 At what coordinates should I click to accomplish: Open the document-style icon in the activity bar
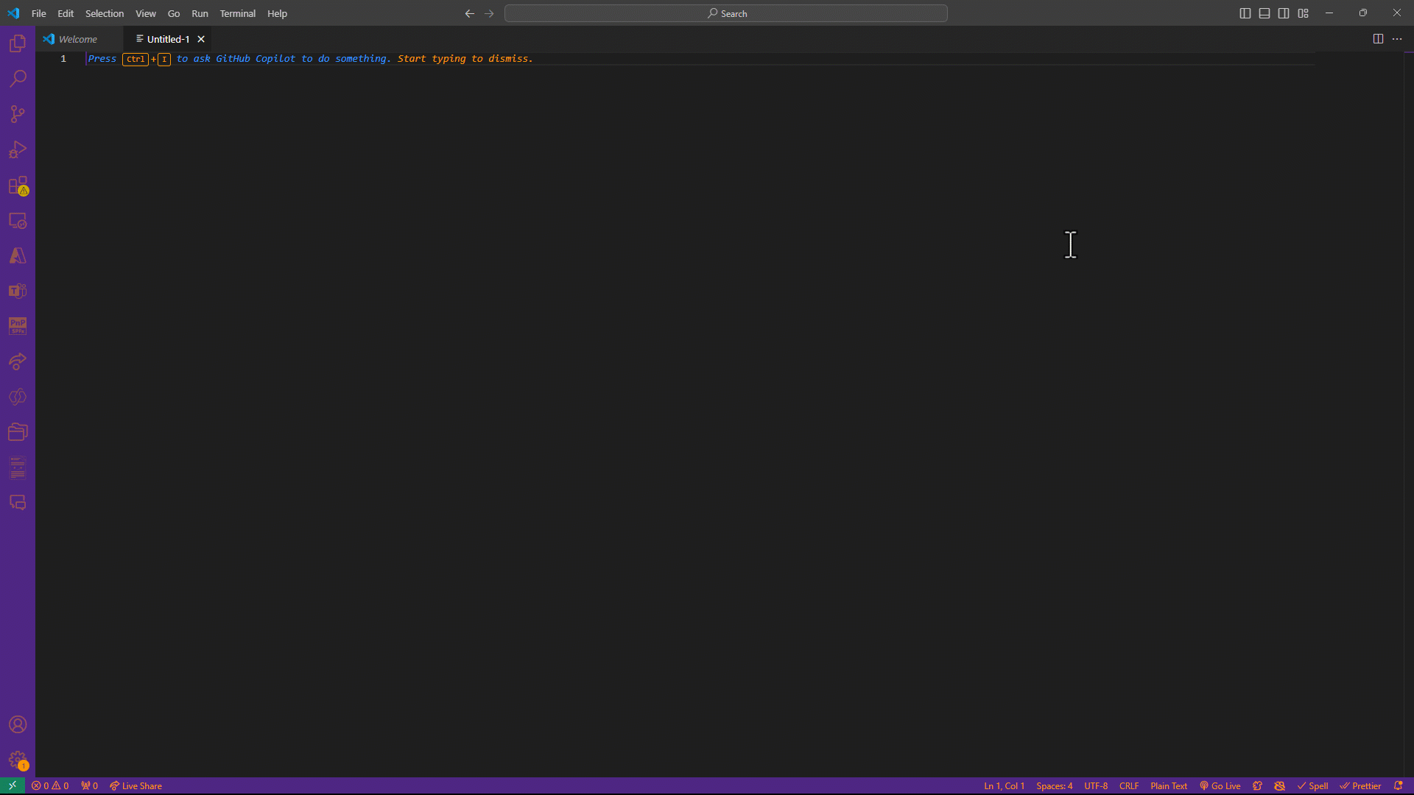click(18, 467)
